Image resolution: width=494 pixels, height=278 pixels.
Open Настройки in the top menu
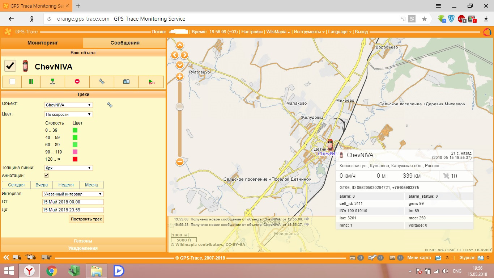252,32
